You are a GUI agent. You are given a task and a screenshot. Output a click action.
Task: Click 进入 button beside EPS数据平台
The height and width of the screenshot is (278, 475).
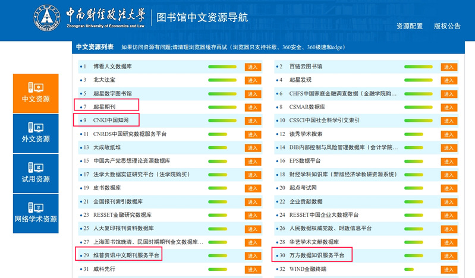coord(449,162)
